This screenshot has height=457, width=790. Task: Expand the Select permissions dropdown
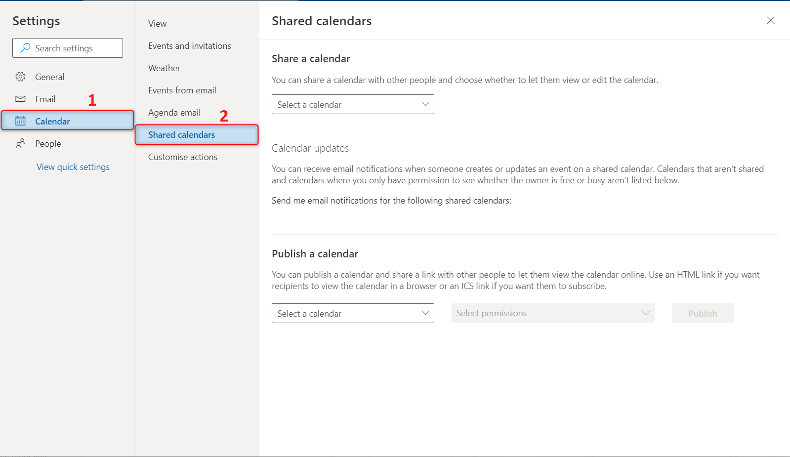point(552,313)
